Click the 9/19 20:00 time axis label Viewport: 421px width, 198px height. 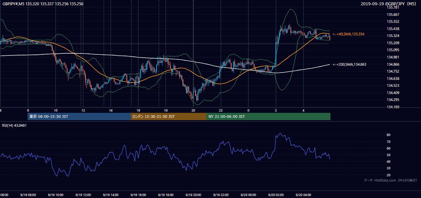(193, 195)
